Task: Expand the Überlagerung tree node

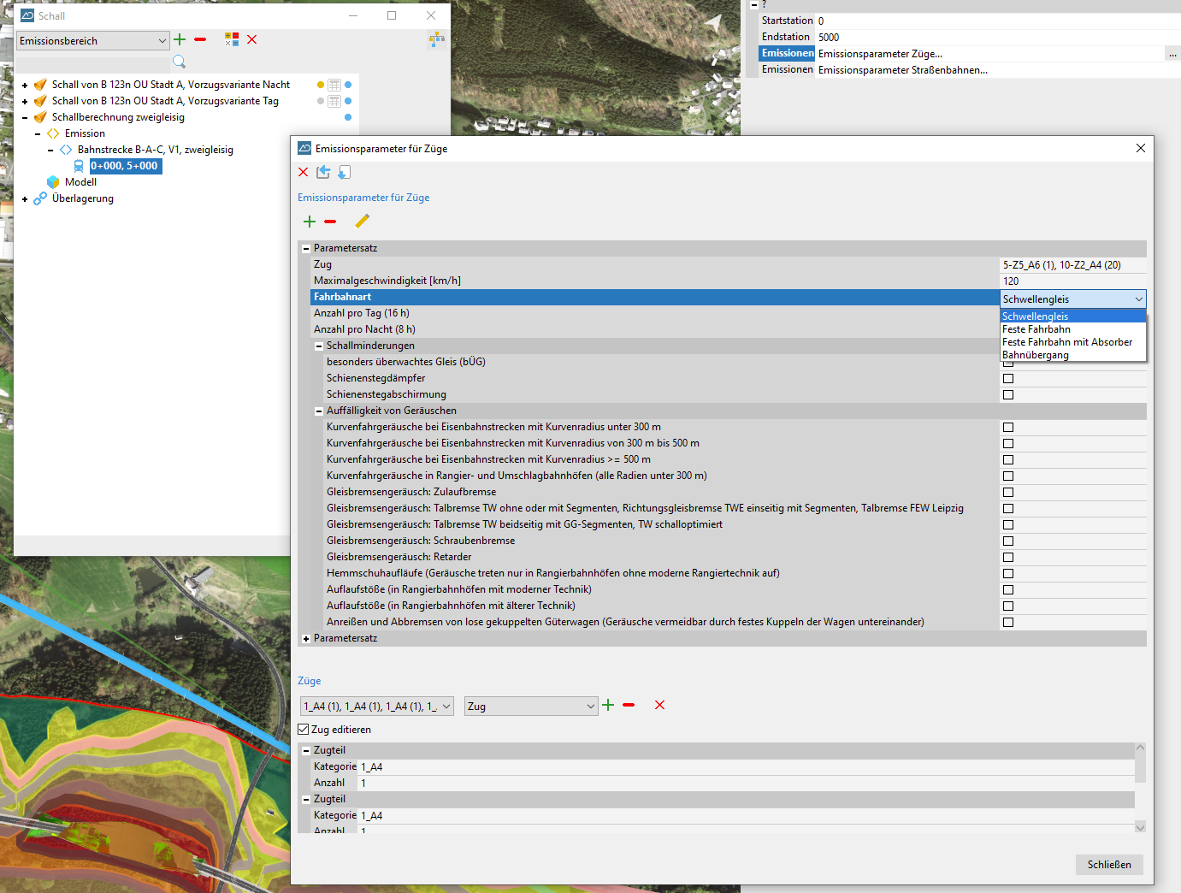Action: (x=25, y=199)
